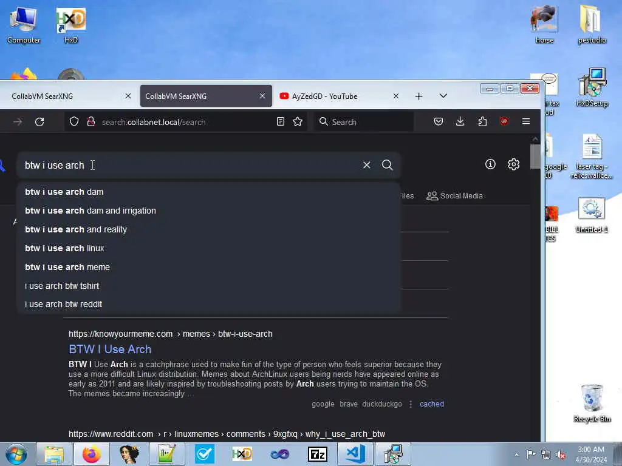Open the Firefox downloads panel

(460, 121)
